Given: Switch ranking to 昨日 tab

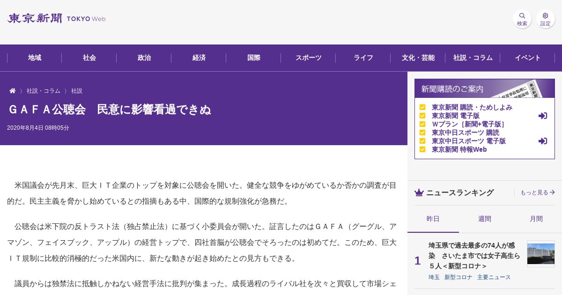Looking at the screenshot, I should point(433,219).
